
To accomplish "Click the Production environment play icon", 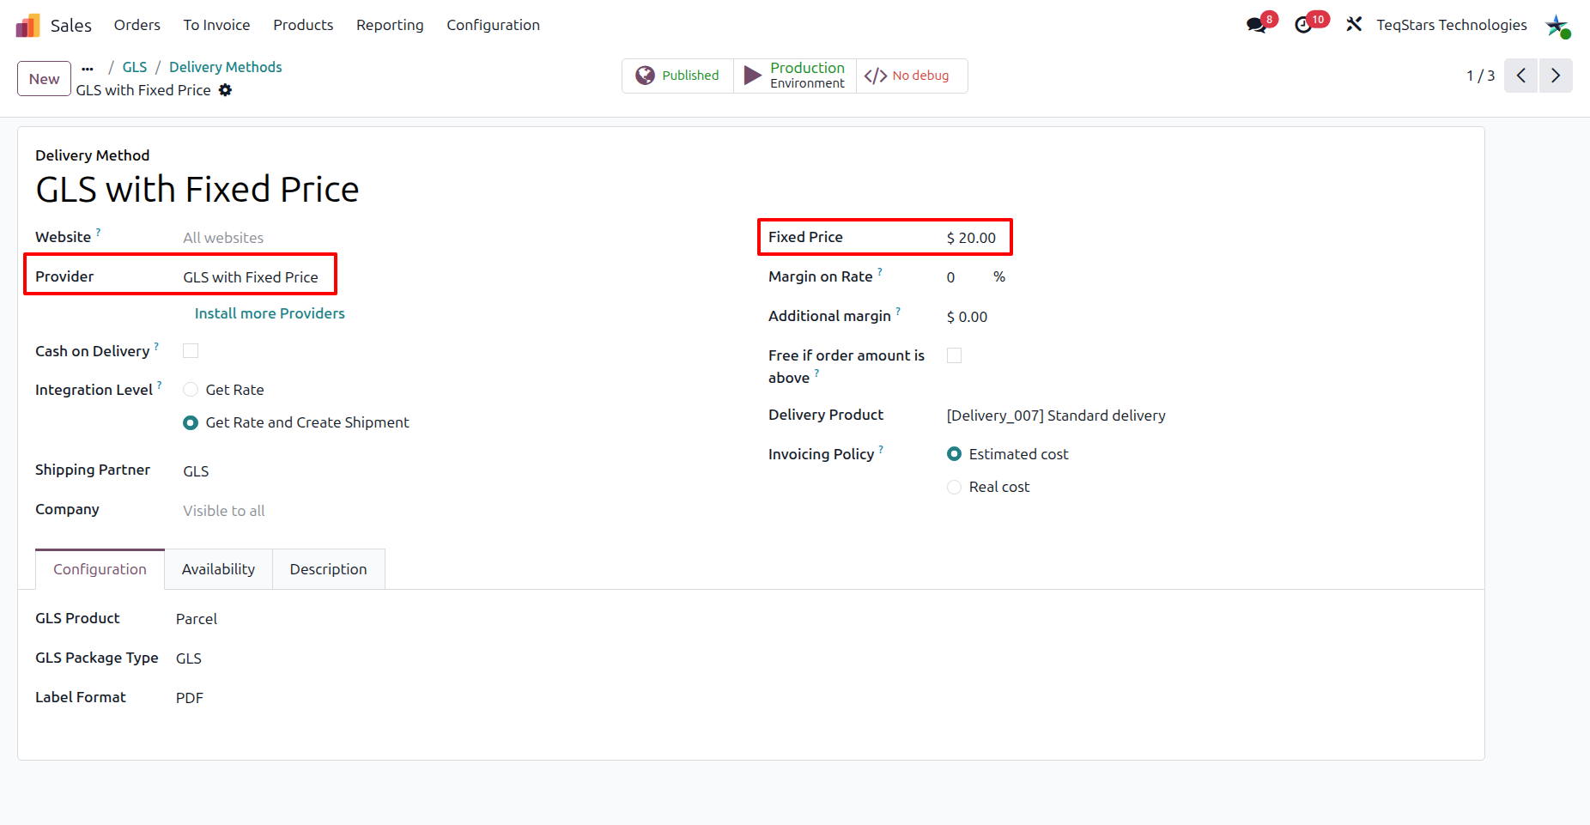I will pyautogui.click(x=753, y=76).
